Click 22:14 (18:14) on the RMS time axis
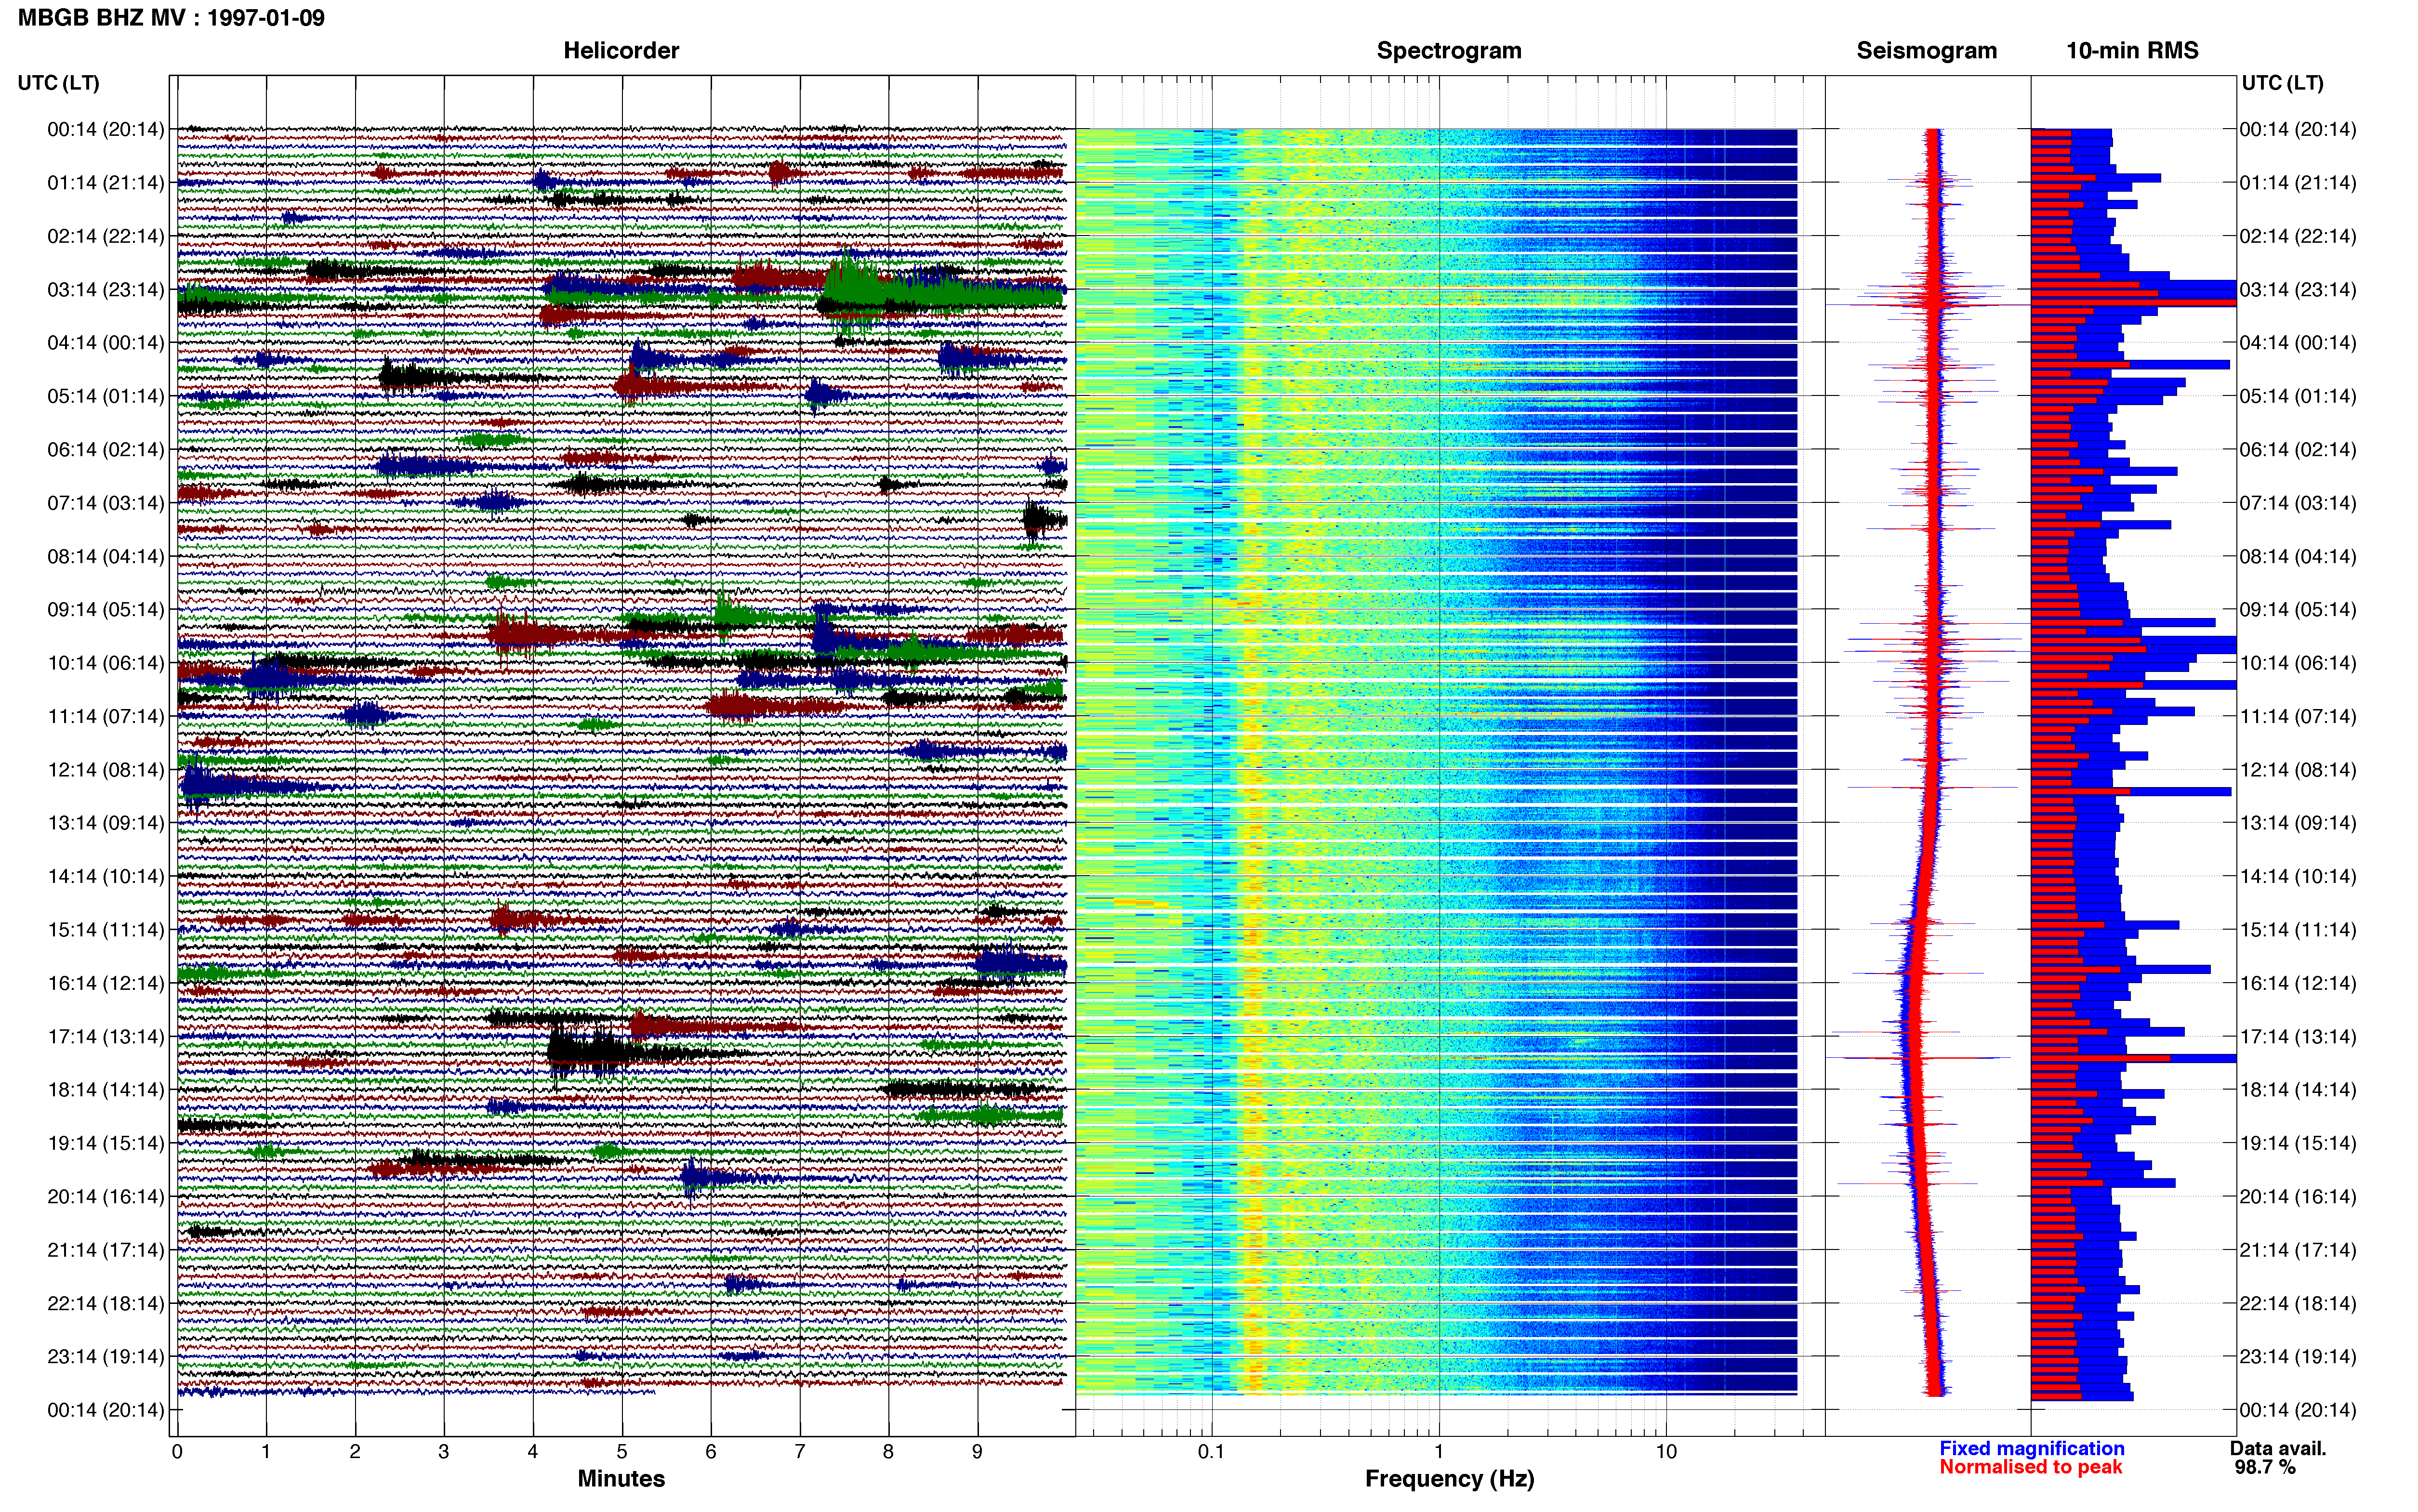2418x1512 pixels. (x=2298, y=1303)
